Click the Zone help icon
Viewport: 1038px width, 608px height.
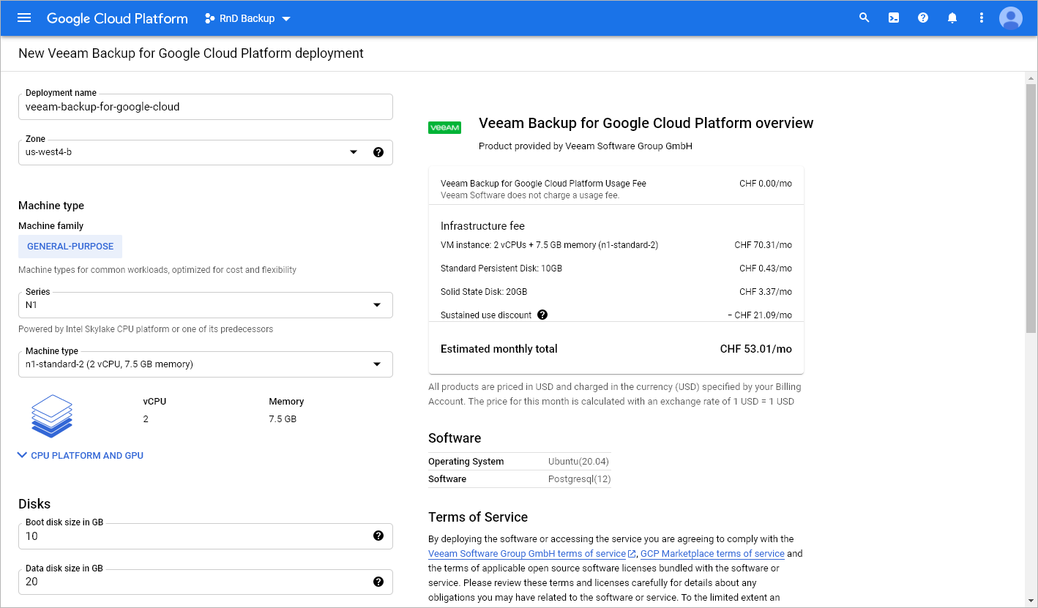pos(378,152)
